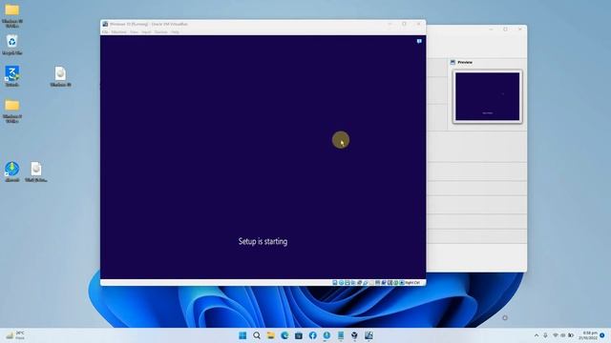Open the Wi-Fi network icon in the system tray
Screen dimensions: 611x343
pyautogui.click(x=556, y=335)
